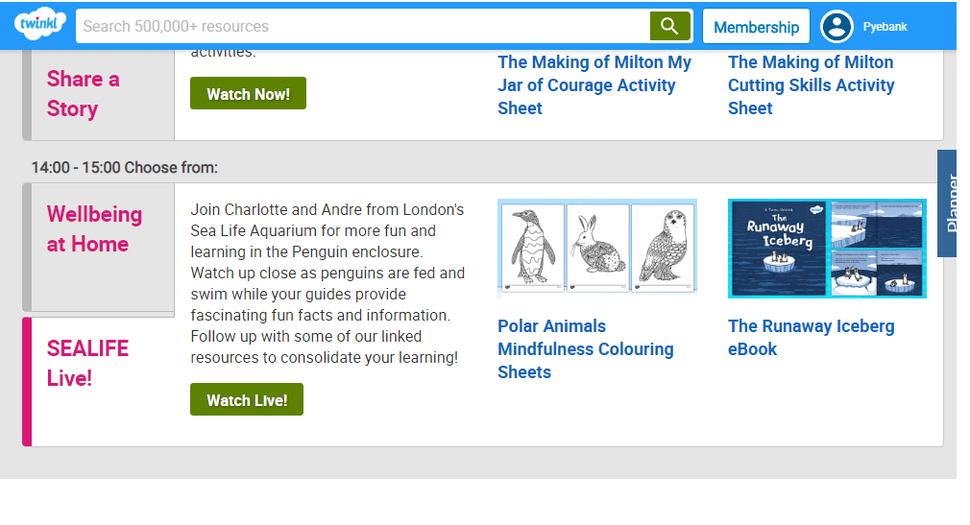The width and height of the screenshot is (970, 525).
Task: Click the Pyebank account name
Action: [885, 27]
